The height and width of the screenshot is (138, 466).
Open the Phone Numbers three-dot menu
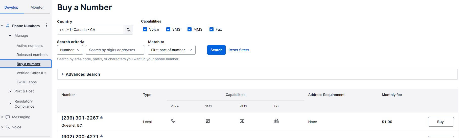tap(46, 26)
